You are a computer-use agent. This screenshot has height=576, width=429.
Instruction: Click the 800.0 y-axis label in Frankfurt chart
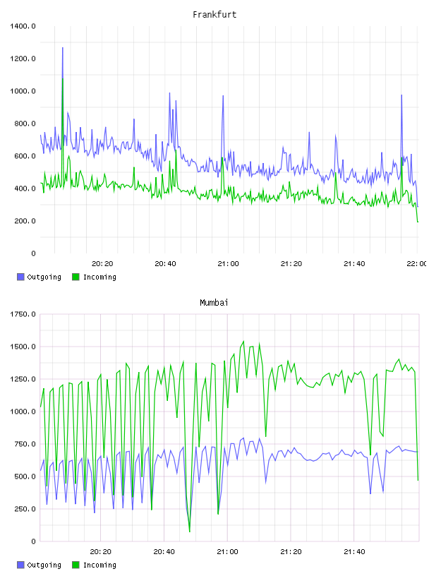coord(25,124)
